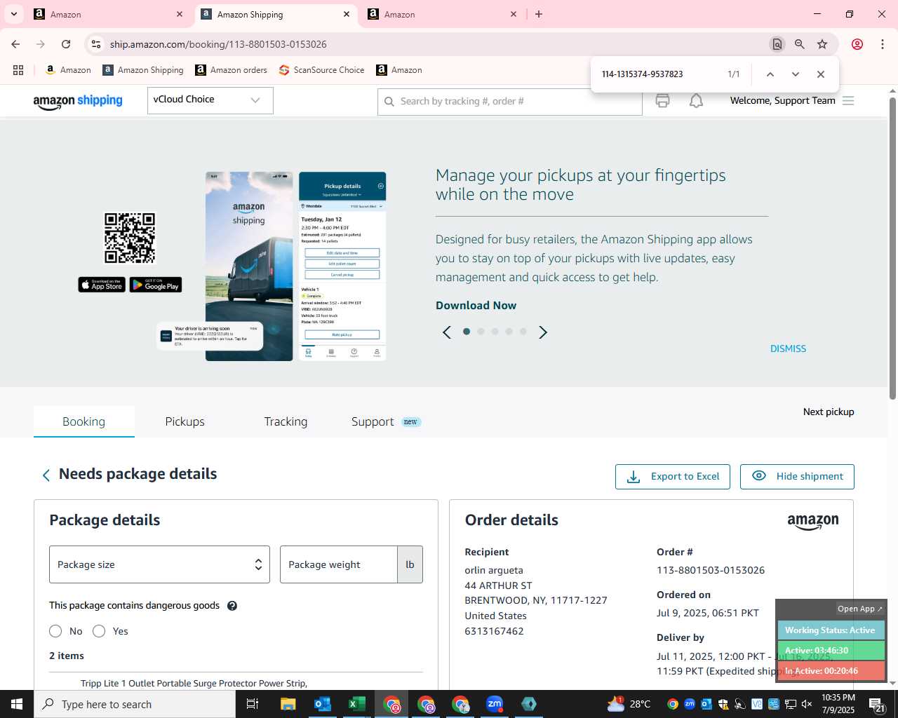This screenshot has height=718, width=898.
Task: Select the fourth carousel dot
Action: tap(509, 332)
